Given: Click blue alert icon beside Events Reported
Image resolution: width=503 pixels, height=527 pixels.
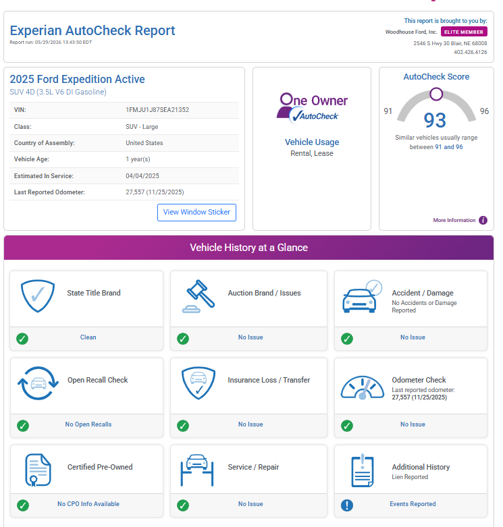Looking at the screenshot, I should [x=347, y=505].
